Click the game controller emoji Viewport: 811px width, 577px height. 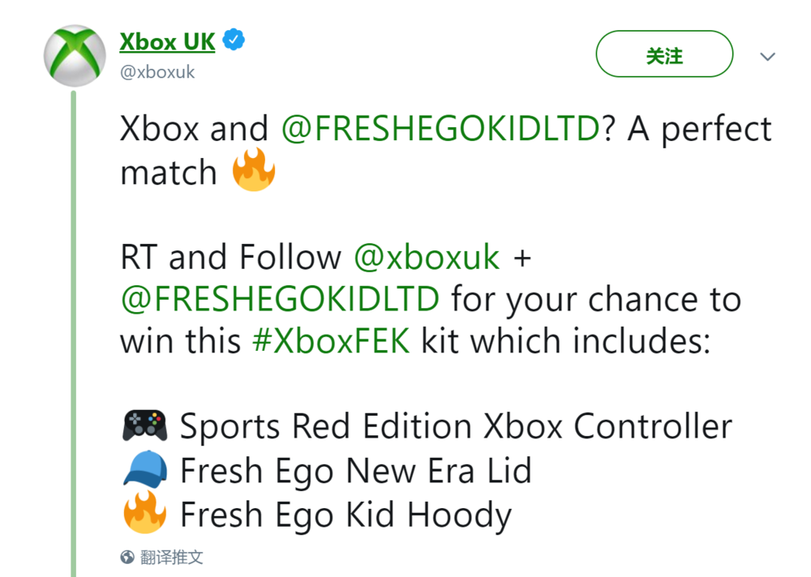coord(144,426)
